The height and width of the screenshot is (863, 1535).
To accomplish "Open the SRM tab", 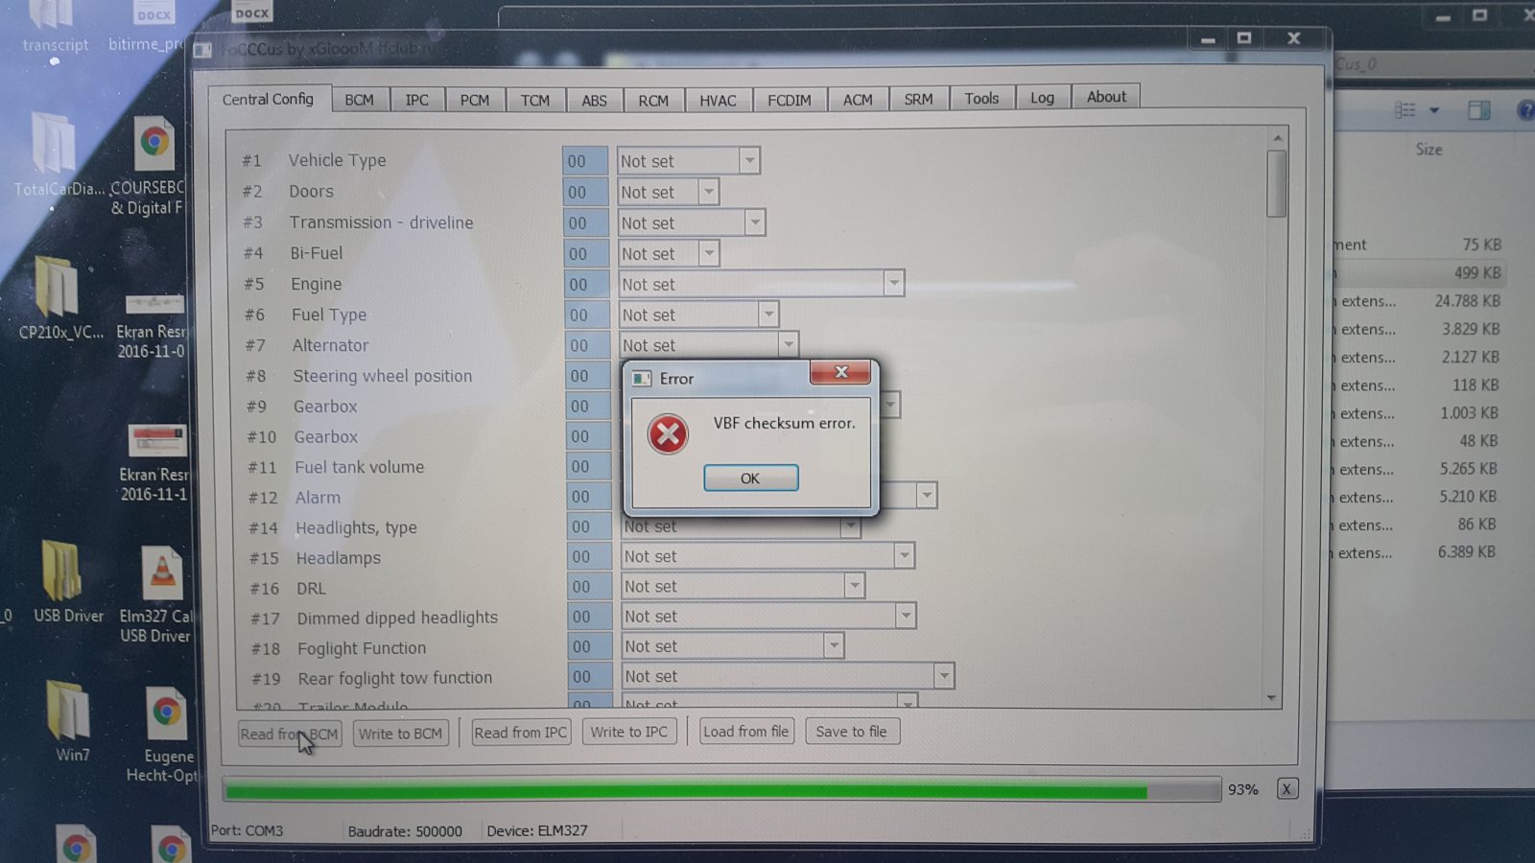I will [918, 99].
